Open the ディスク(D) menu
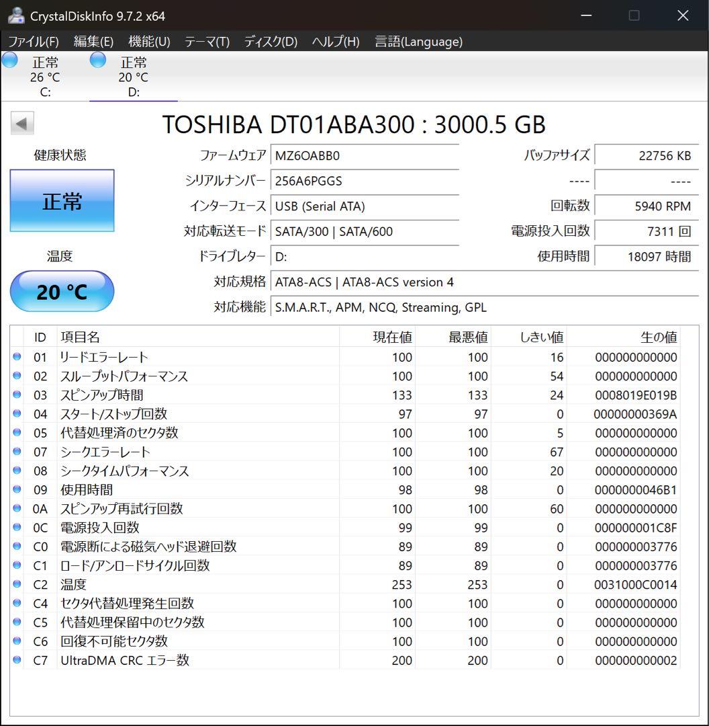The height and width of the screenshot is (726, 709). (x=271, y=42)
